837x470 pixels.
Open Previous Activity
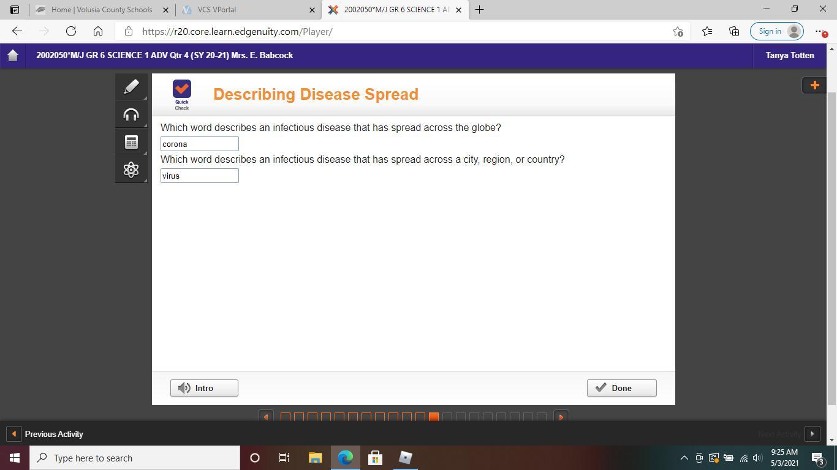(54, 434)
